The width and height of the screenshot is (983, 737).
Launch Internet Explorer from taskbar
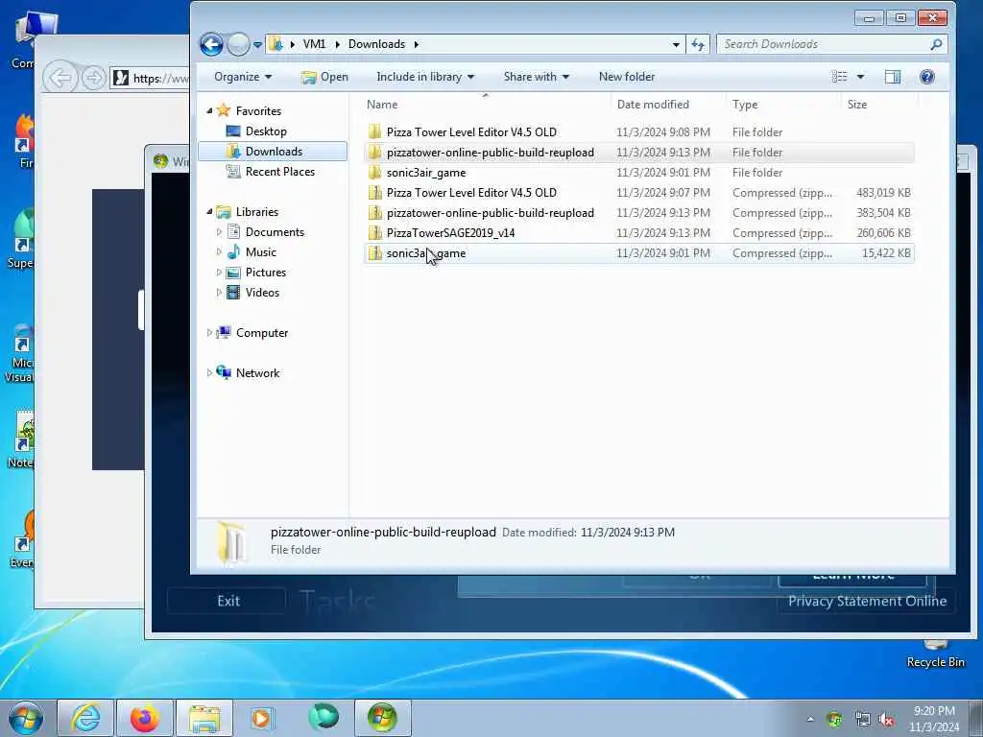click(85, 718)
